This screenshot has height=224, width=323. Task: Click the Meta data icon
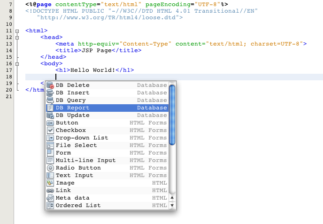50,198
